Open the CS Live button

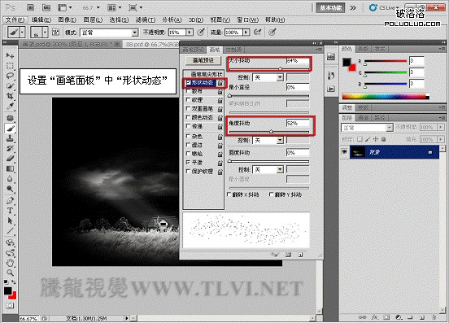[x=385, y=8]
